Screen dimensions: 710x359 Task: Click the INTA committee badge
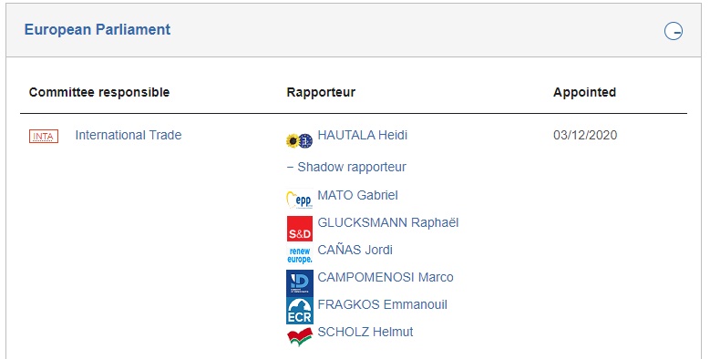(x=44, y=136)
